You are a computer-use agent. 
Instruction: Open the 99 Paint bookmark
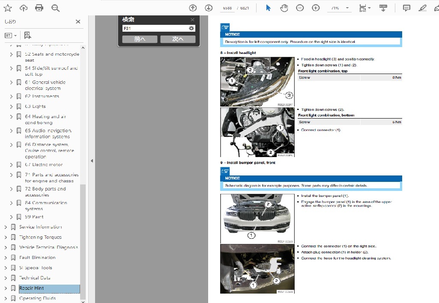(x=34, y=217)
